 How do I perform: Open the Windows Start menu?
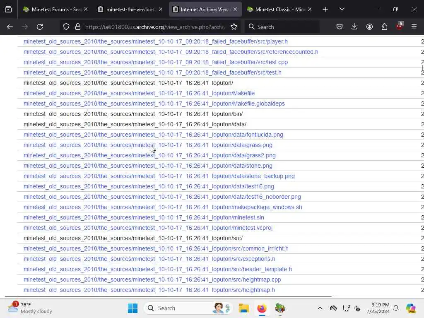(x=132, y=308)
